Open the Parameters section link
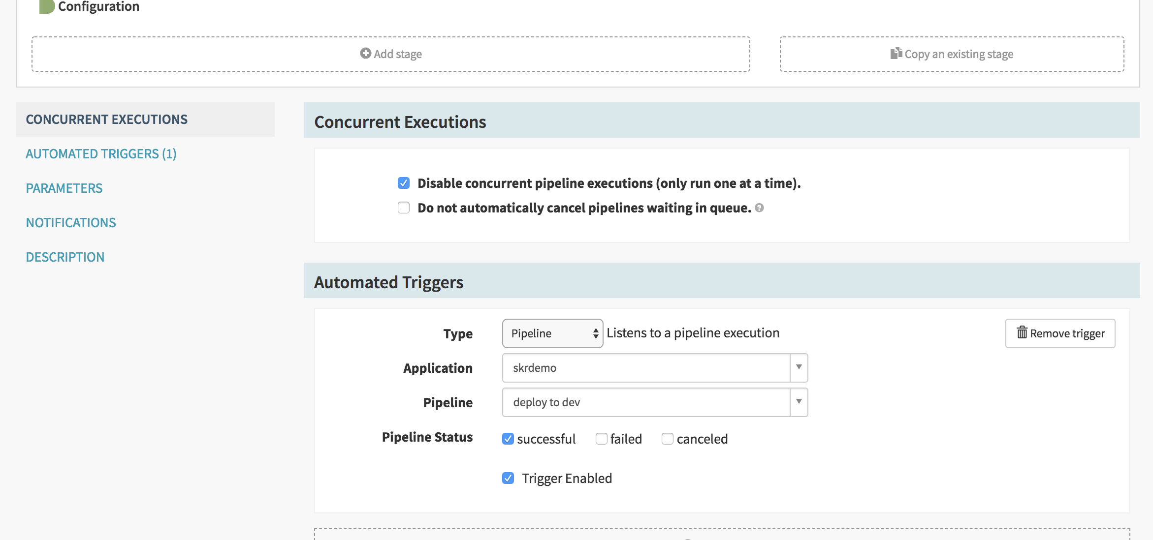The image size is (1153, 540). tap(64, 188)
